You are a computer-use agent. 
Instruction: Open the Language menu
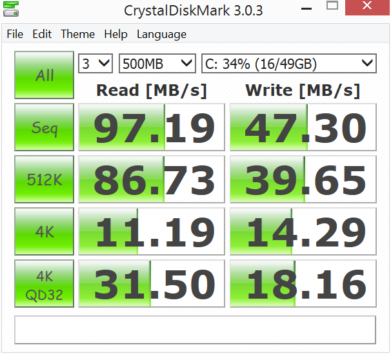point(161,34)
